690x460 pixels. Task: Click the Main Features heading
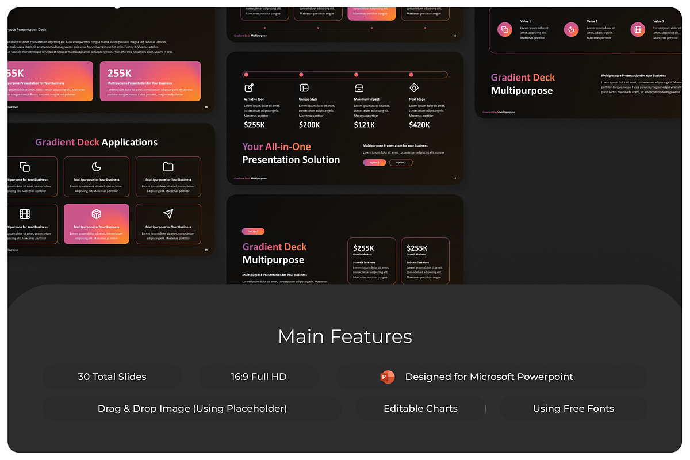click(x=345, y=336)
